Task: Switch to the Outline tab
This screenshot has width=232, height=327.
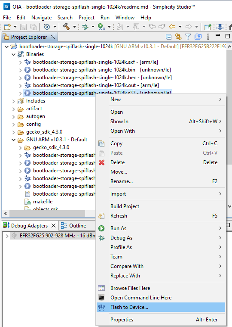Action: point(73,226)
